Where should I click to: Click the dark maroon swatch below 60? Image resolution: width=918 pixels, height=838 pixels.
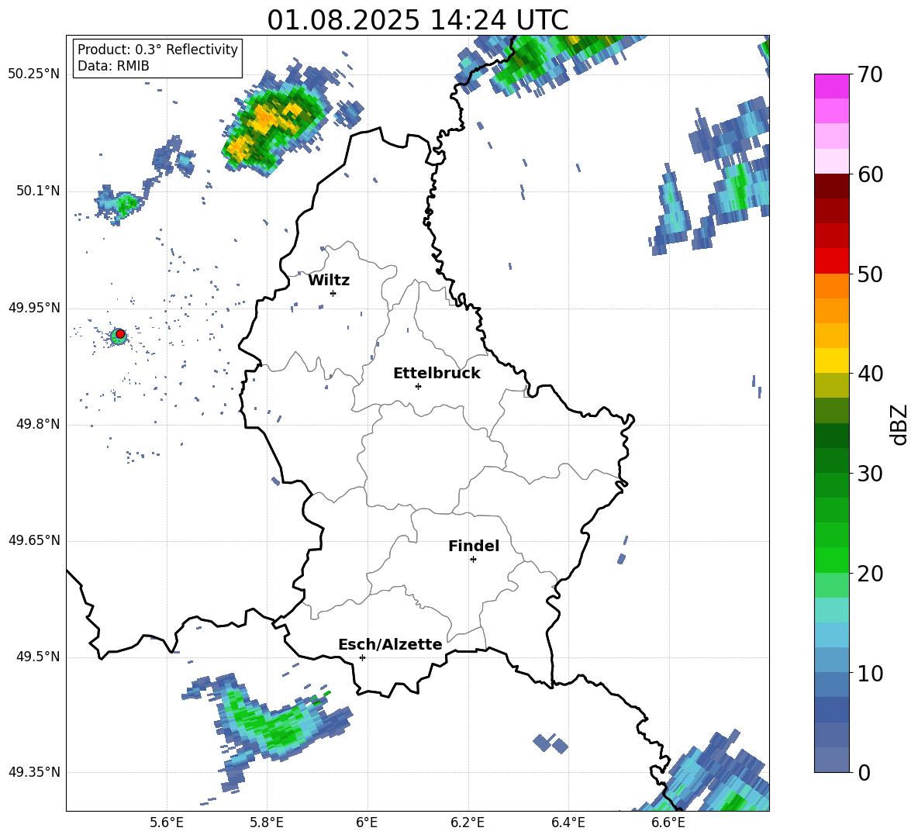point(831,186)
